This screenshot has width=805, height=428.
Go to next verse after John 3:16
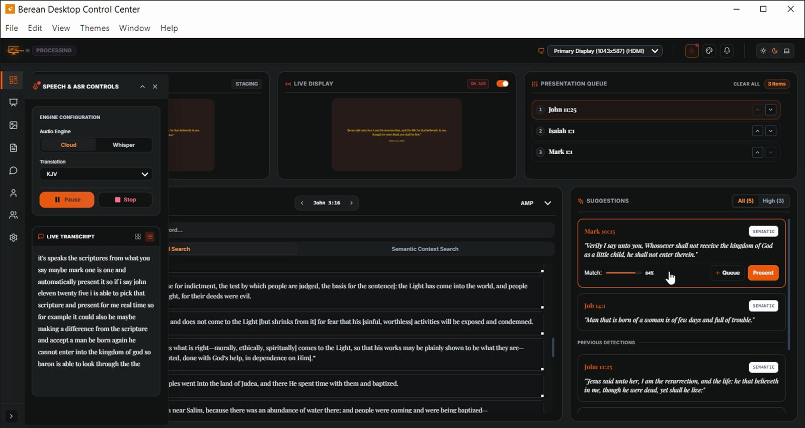point(351,203)
